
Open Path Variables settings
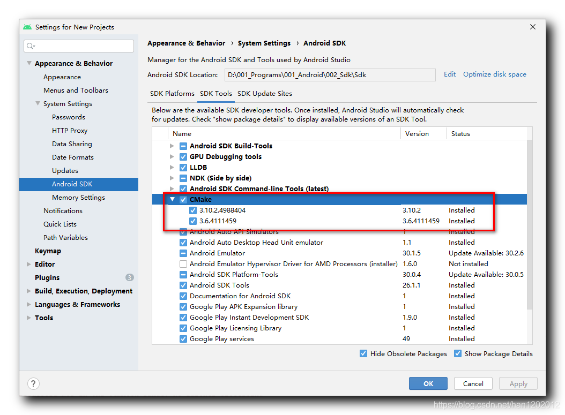click(65, 238)
